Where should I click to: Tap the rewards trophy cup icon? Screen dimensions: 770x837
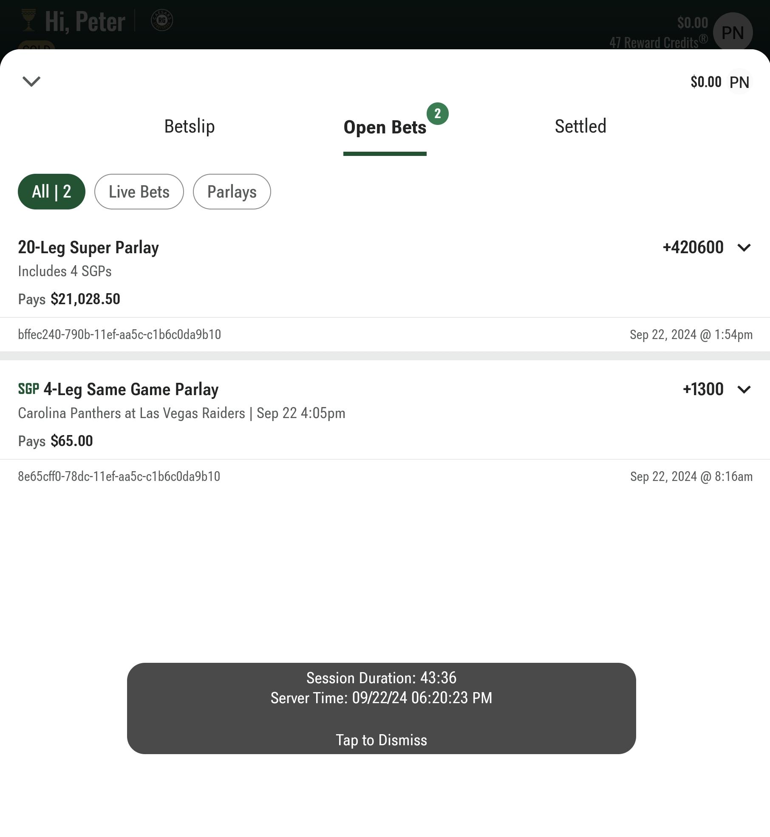point(29,21)
